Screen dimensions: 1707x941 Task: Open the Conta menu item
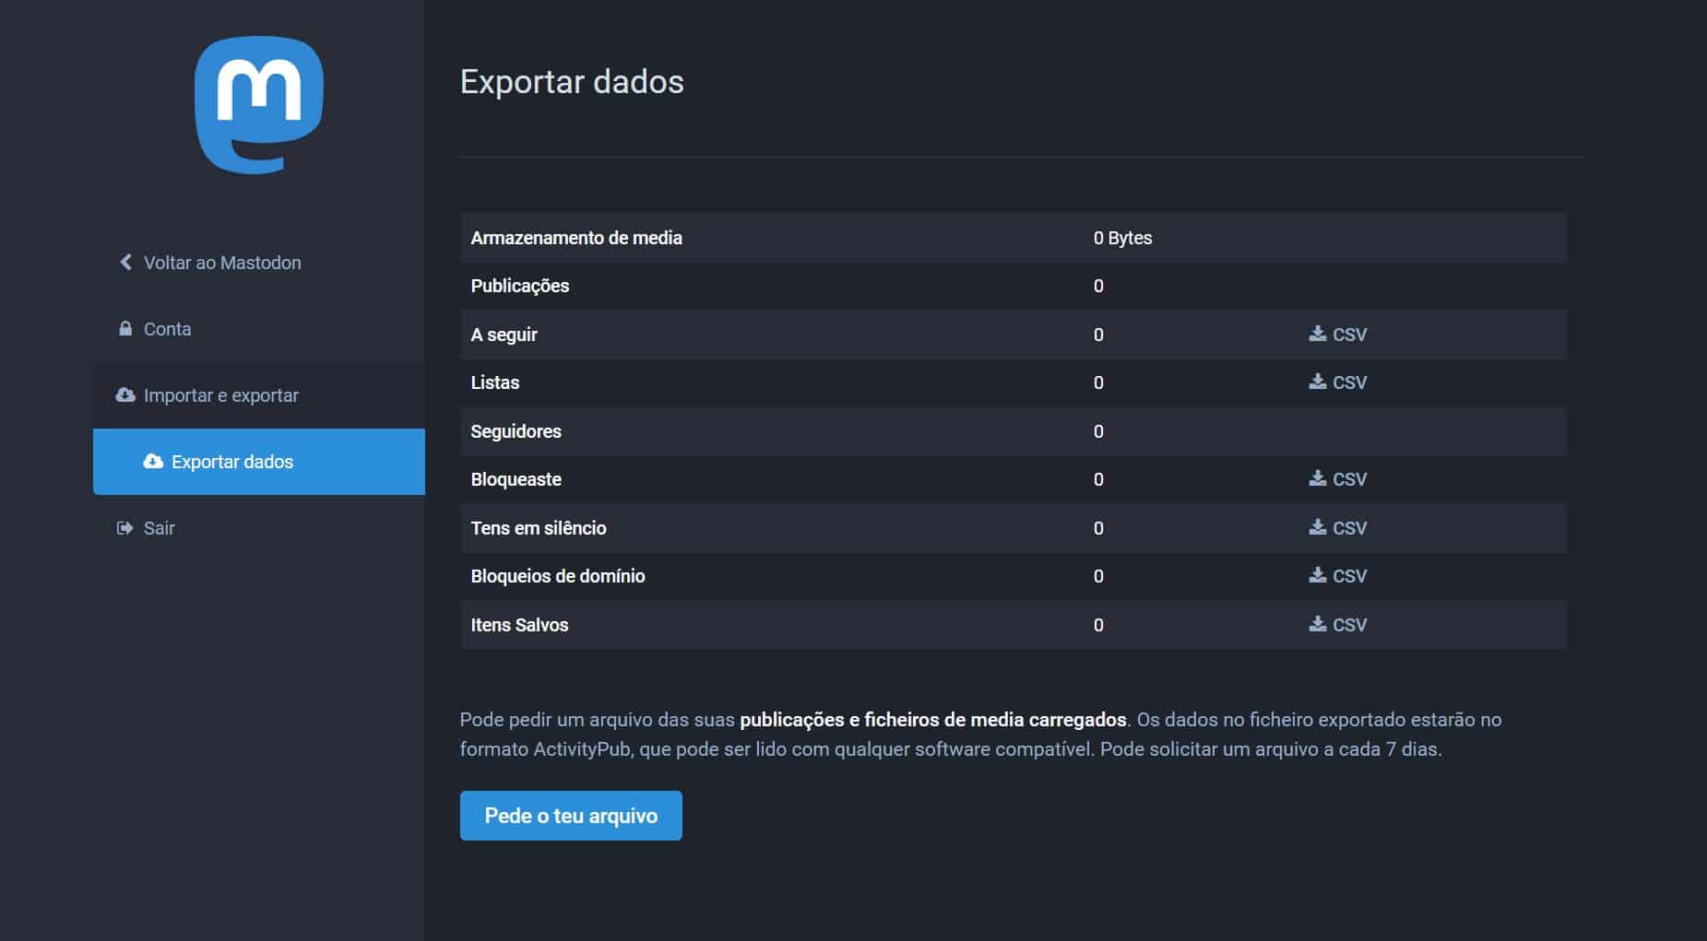click(167, 329)
